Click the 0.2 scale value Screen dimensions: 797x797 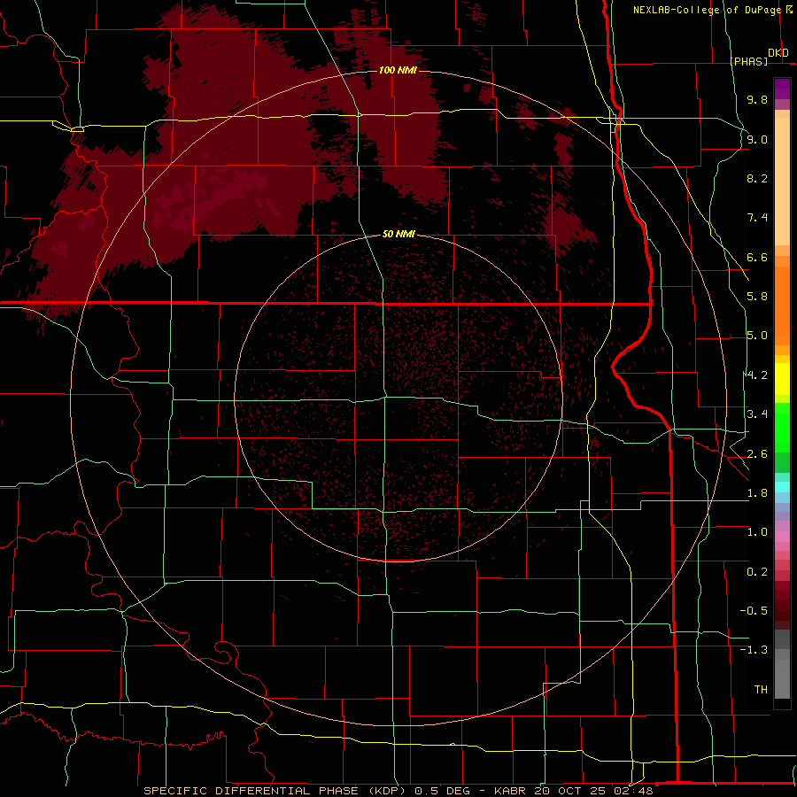click(757, 572)
